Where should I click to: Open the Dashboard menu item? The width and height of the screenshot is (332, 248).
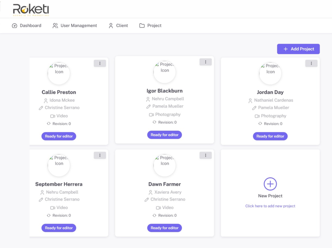pyautogui.click(x=27, y=26)
